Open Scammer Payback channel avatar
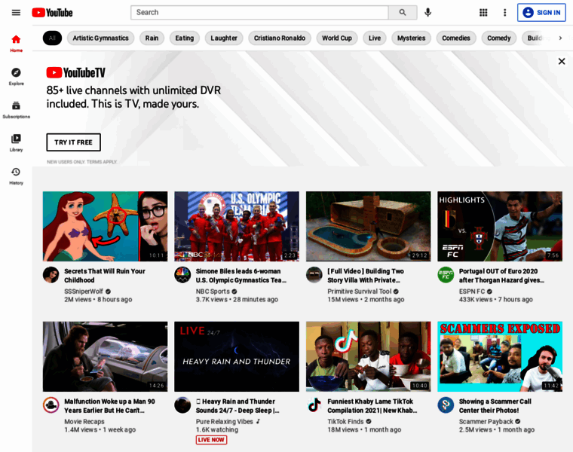Viewport: 573px width, 452px height. [x=446, y=405]
